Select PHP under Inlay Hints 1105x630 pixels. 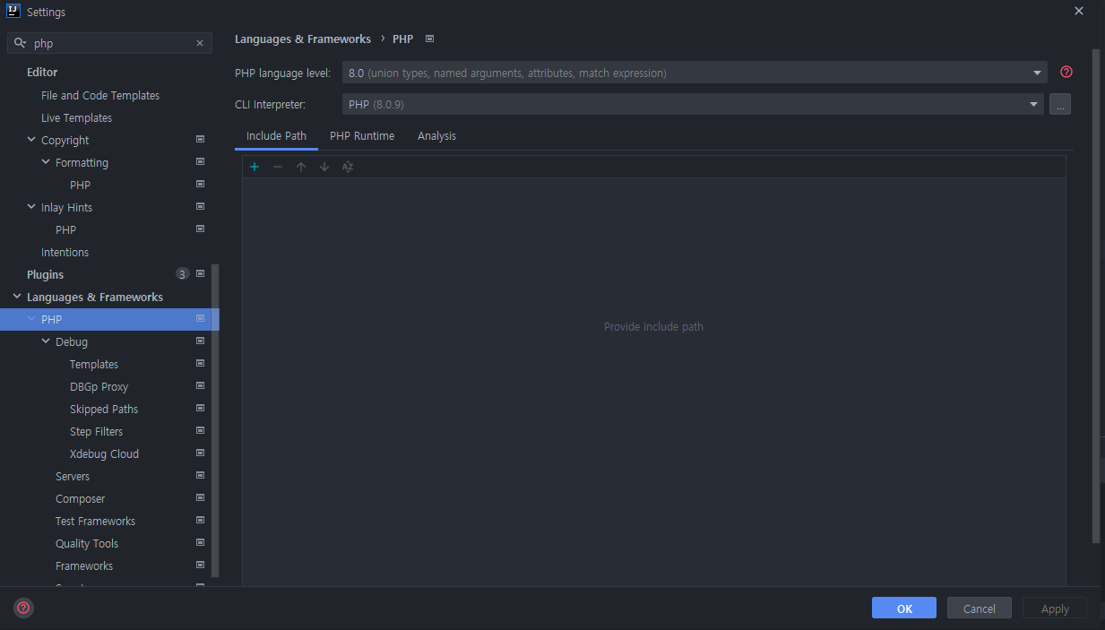tap(65, 229)
